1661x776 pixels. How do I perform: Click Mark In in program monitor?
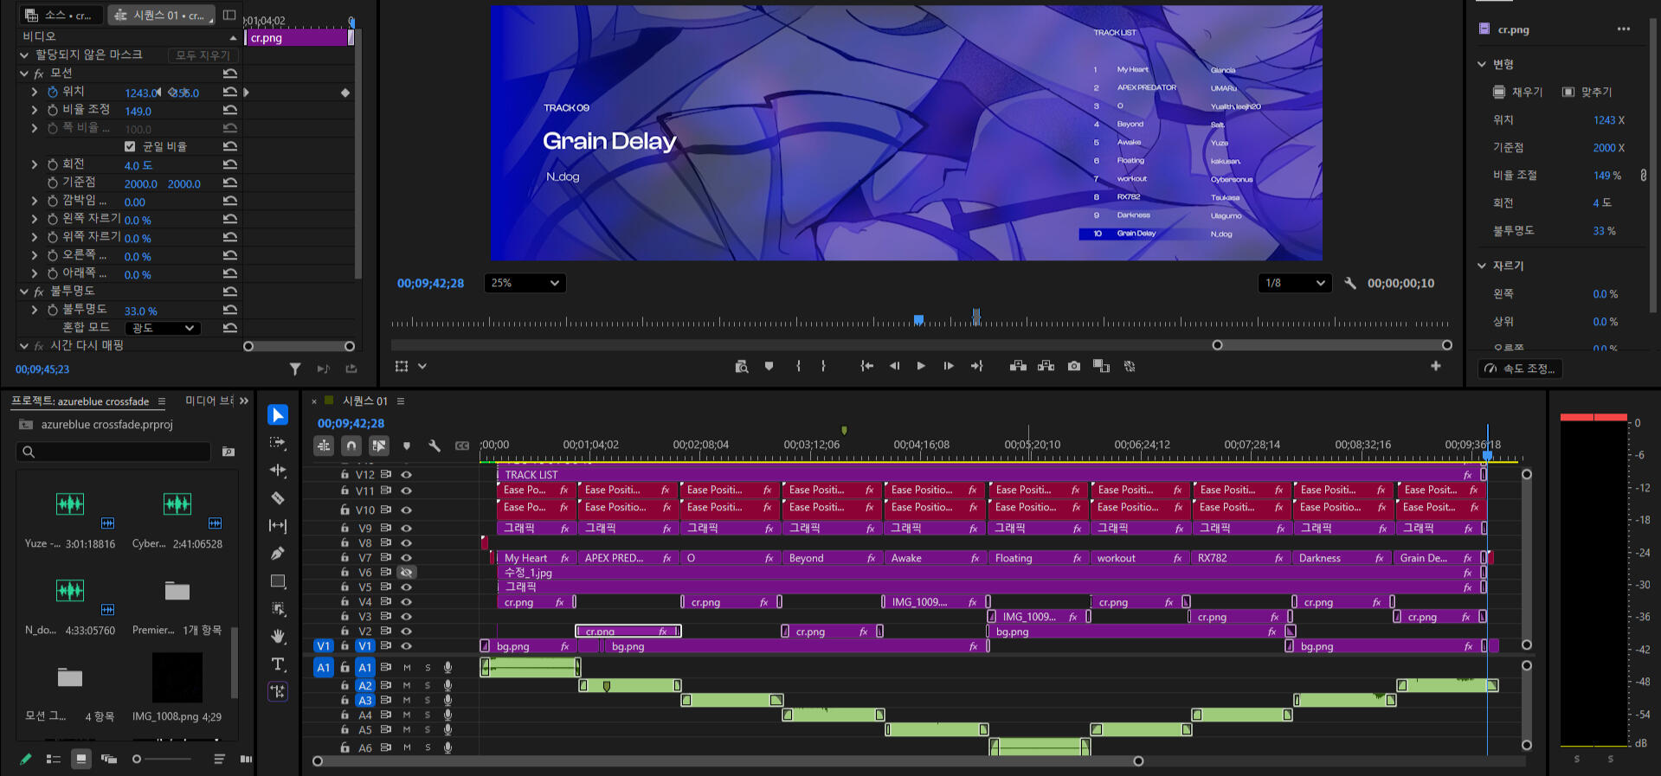coord(798,367)
